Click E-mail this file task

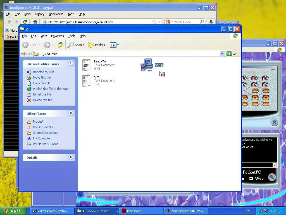pos(42,94)
